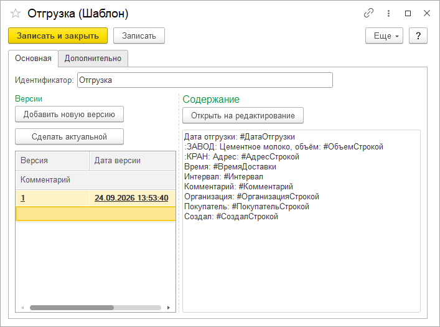Image resolution: width=440 pixels, height=327 pixels.
Task: Click the horizontal scrollbar thumb in the versions table
Action: pos(72,308)
